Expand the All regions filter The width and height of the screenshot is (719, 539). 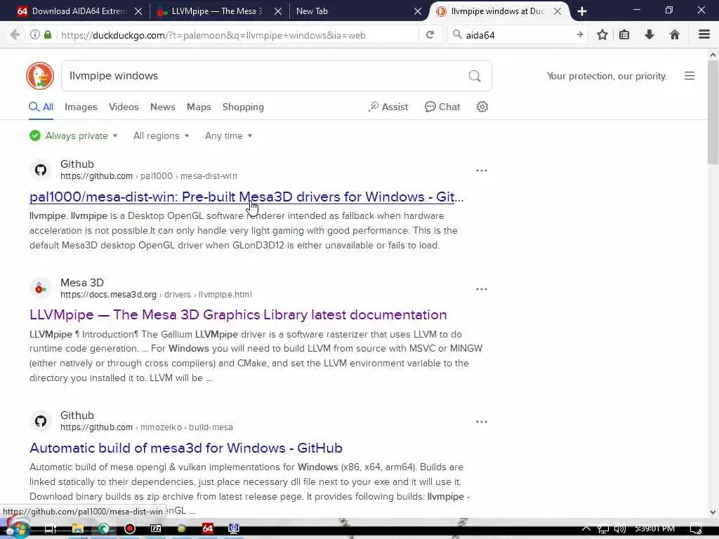(x=161, y=135)
